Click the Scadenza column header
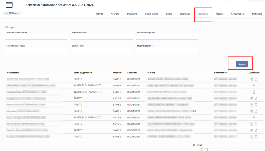265x151 pixels. click(132, 73)
